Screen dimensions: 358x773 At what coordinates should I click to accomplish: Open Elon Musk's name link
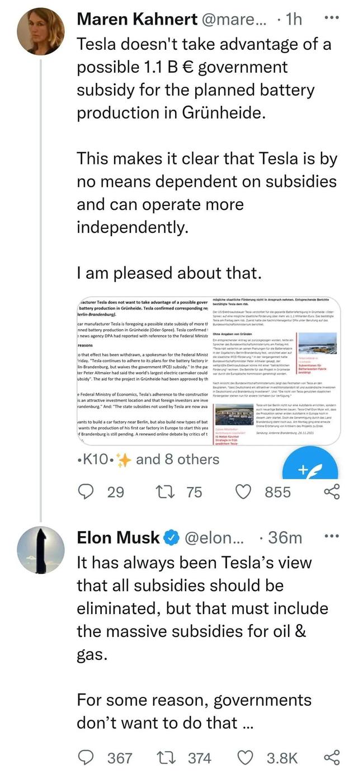118,538
